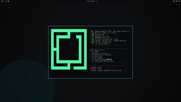Click the JetBrainsMono Nerd Font line
The height and width of the screenshot is (102, 181).
coord(104,61)
